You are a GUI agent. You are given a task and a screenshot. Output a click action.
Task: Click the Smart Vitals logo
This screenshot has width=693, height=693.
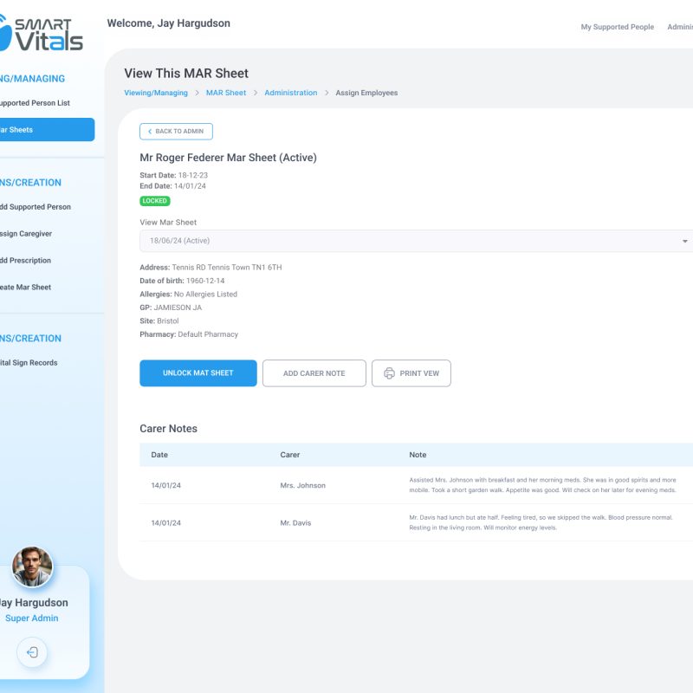(42, 33)
